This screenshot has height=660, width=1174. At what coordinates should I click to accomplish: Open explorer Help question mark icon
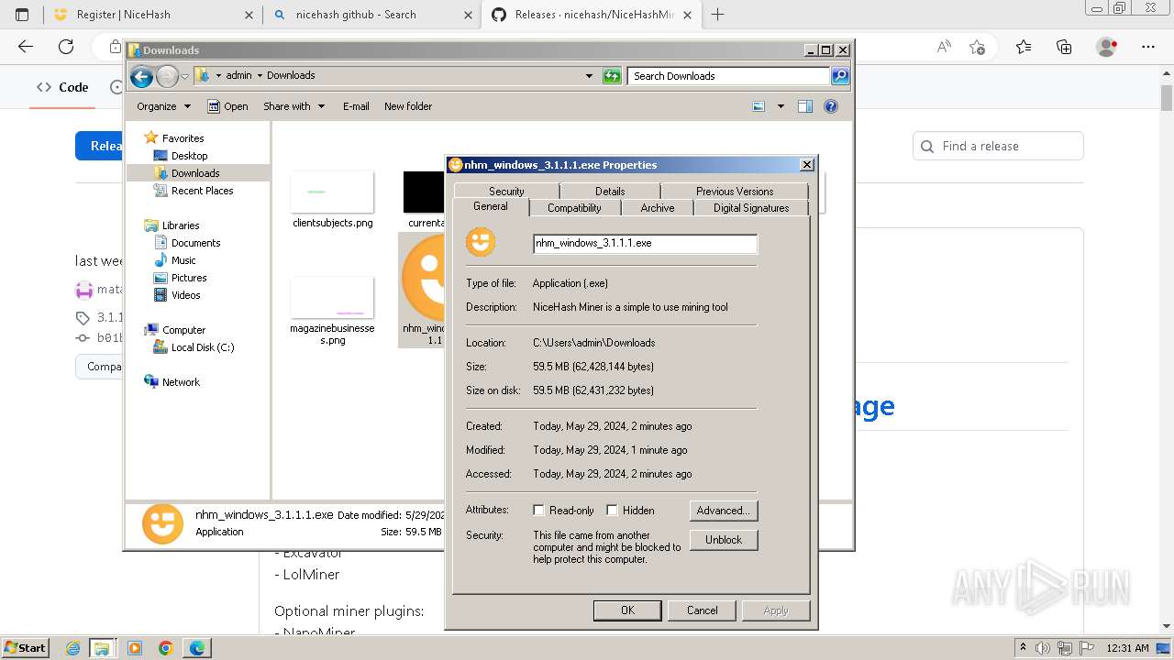pyautogui.click(x=831, y=106)
